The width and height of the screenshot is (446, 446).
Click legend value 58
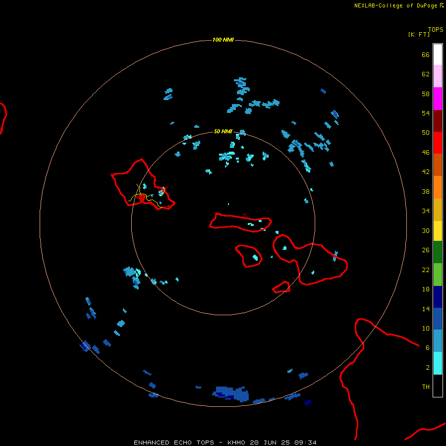coord(426,94)
